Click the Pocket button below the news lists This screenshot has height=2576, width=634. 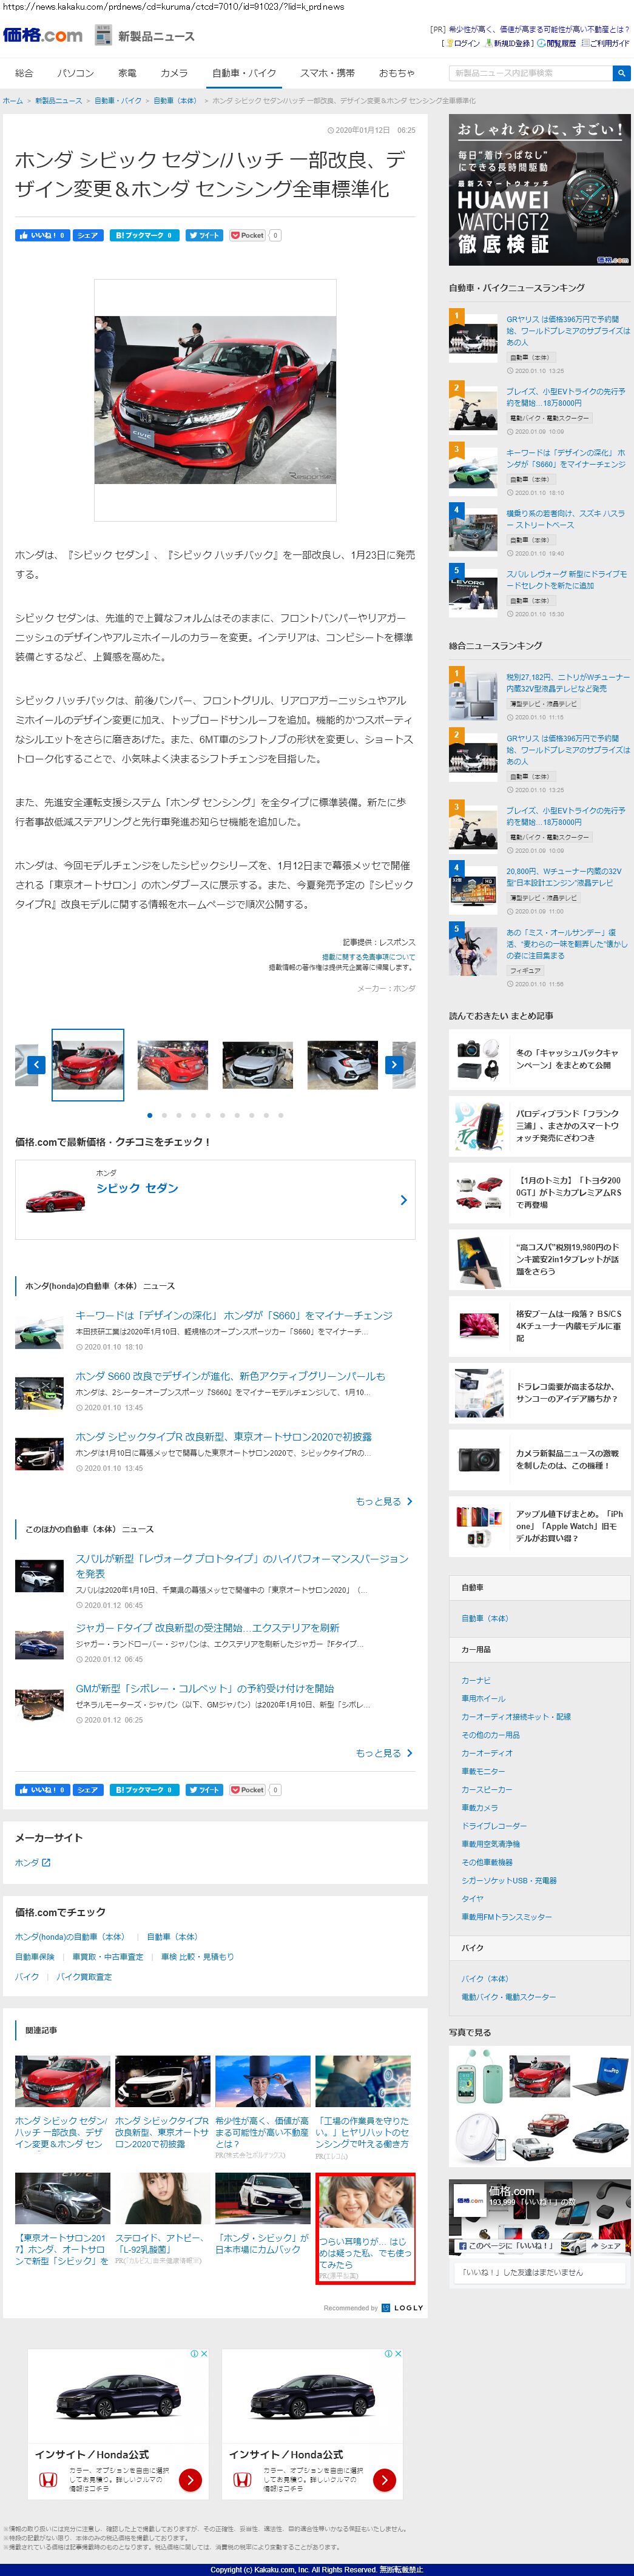pyautogui.click(x=248, y=1790)
